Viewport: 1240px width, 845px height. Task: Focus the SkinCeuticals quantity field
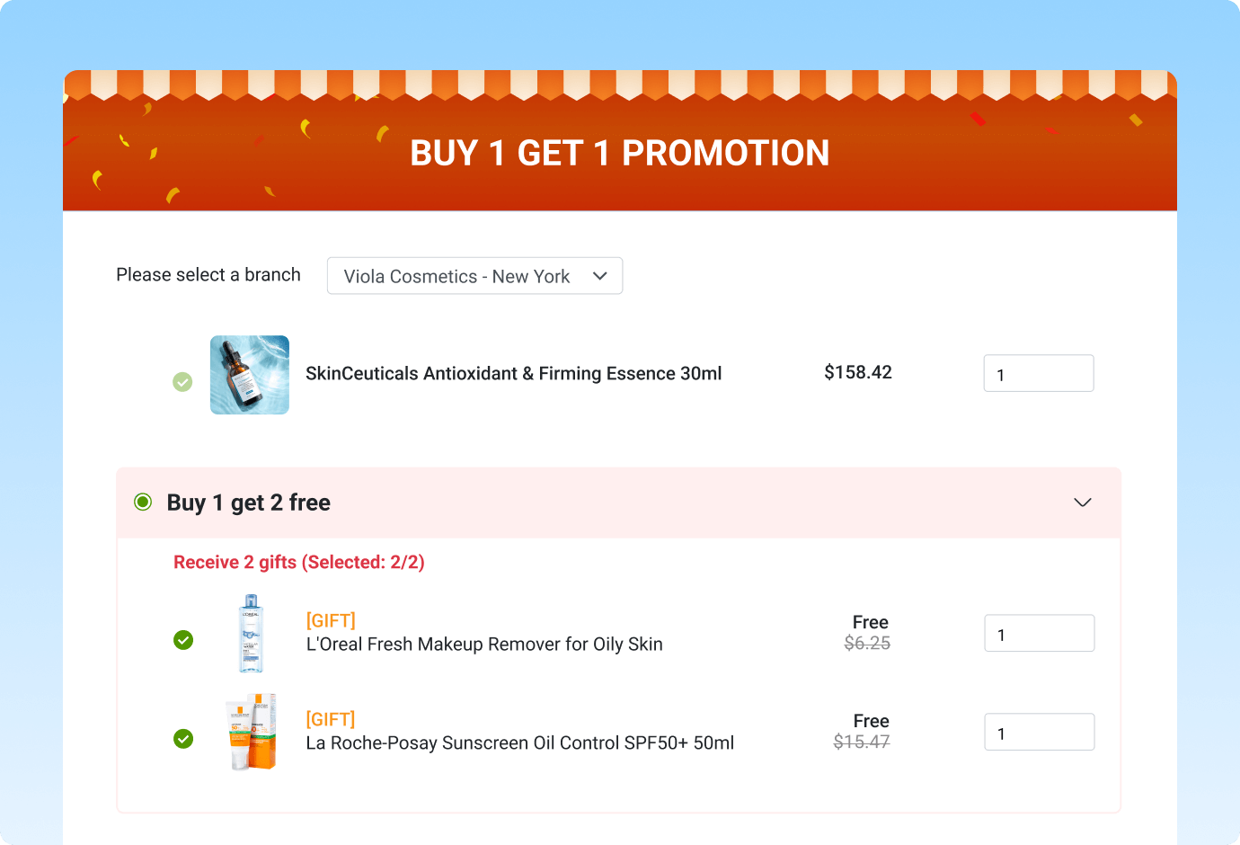point(1039,373)
